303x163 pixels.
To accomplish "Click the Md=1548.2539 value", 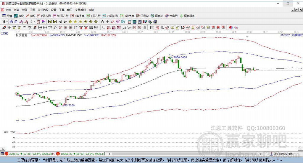I will pos(74,35).
